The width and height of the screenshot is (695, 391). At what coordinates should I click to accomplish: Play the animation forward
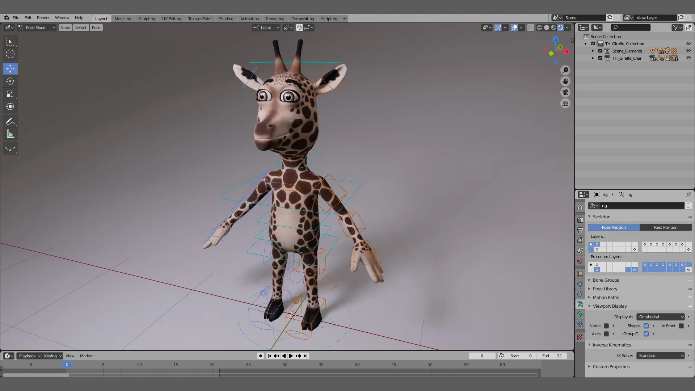point(291,356)
